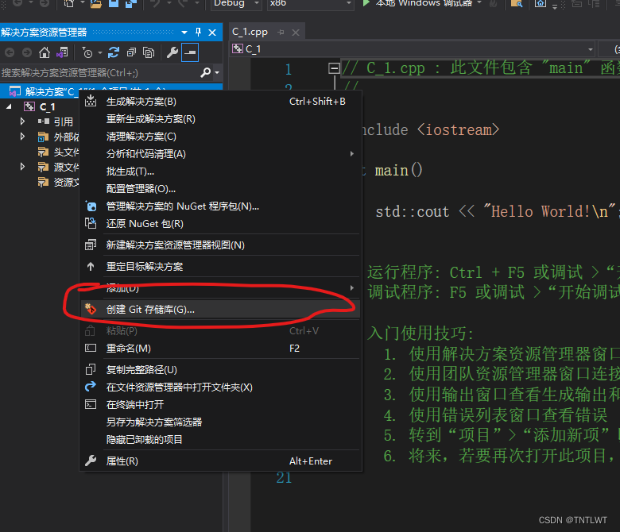Open the Debug configuration dropdown

tap(236, 3)
